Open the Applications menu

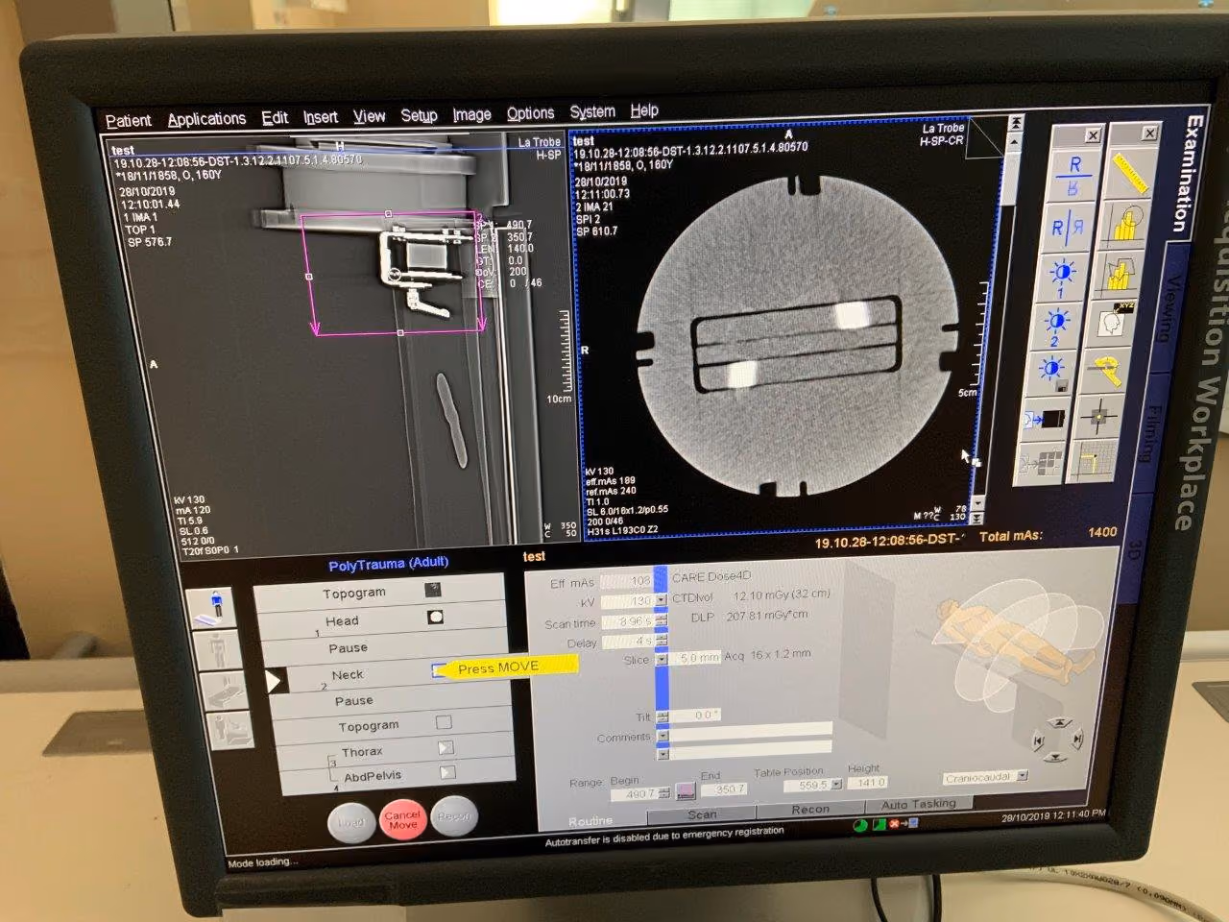pyautogui.click(x=206, y=118)
